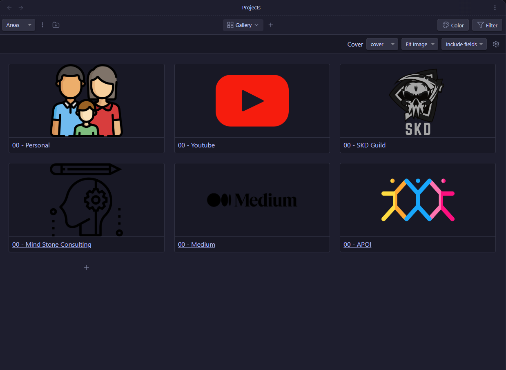Open the 00 - Mind Stone Consulting link
506x370 pixels.
click(x=52, y=244)
